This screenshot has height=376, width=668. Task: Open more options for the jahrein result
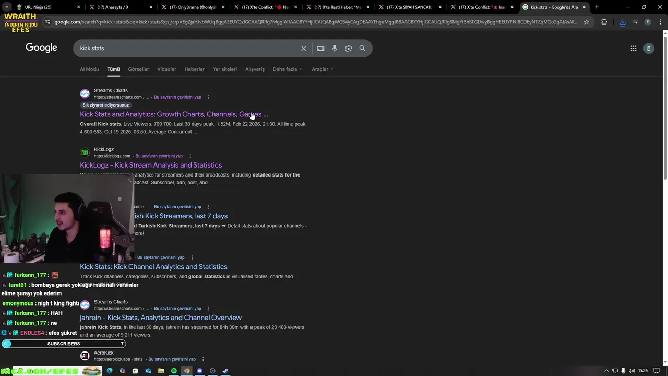[x=209, y=309]
